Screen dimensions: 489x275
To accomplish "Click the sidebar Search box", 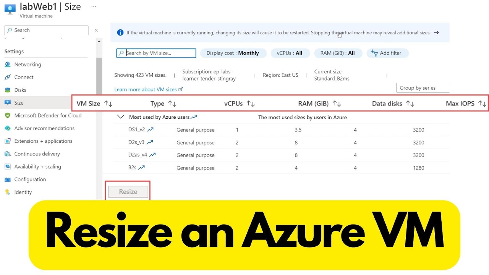I will pyautogui.click(x=46, y=30).
